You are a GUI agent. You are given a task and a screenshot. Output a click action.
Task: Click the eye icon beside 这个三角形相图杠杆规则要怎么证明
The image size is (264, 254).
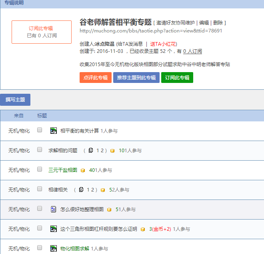(x=54, y=229)
